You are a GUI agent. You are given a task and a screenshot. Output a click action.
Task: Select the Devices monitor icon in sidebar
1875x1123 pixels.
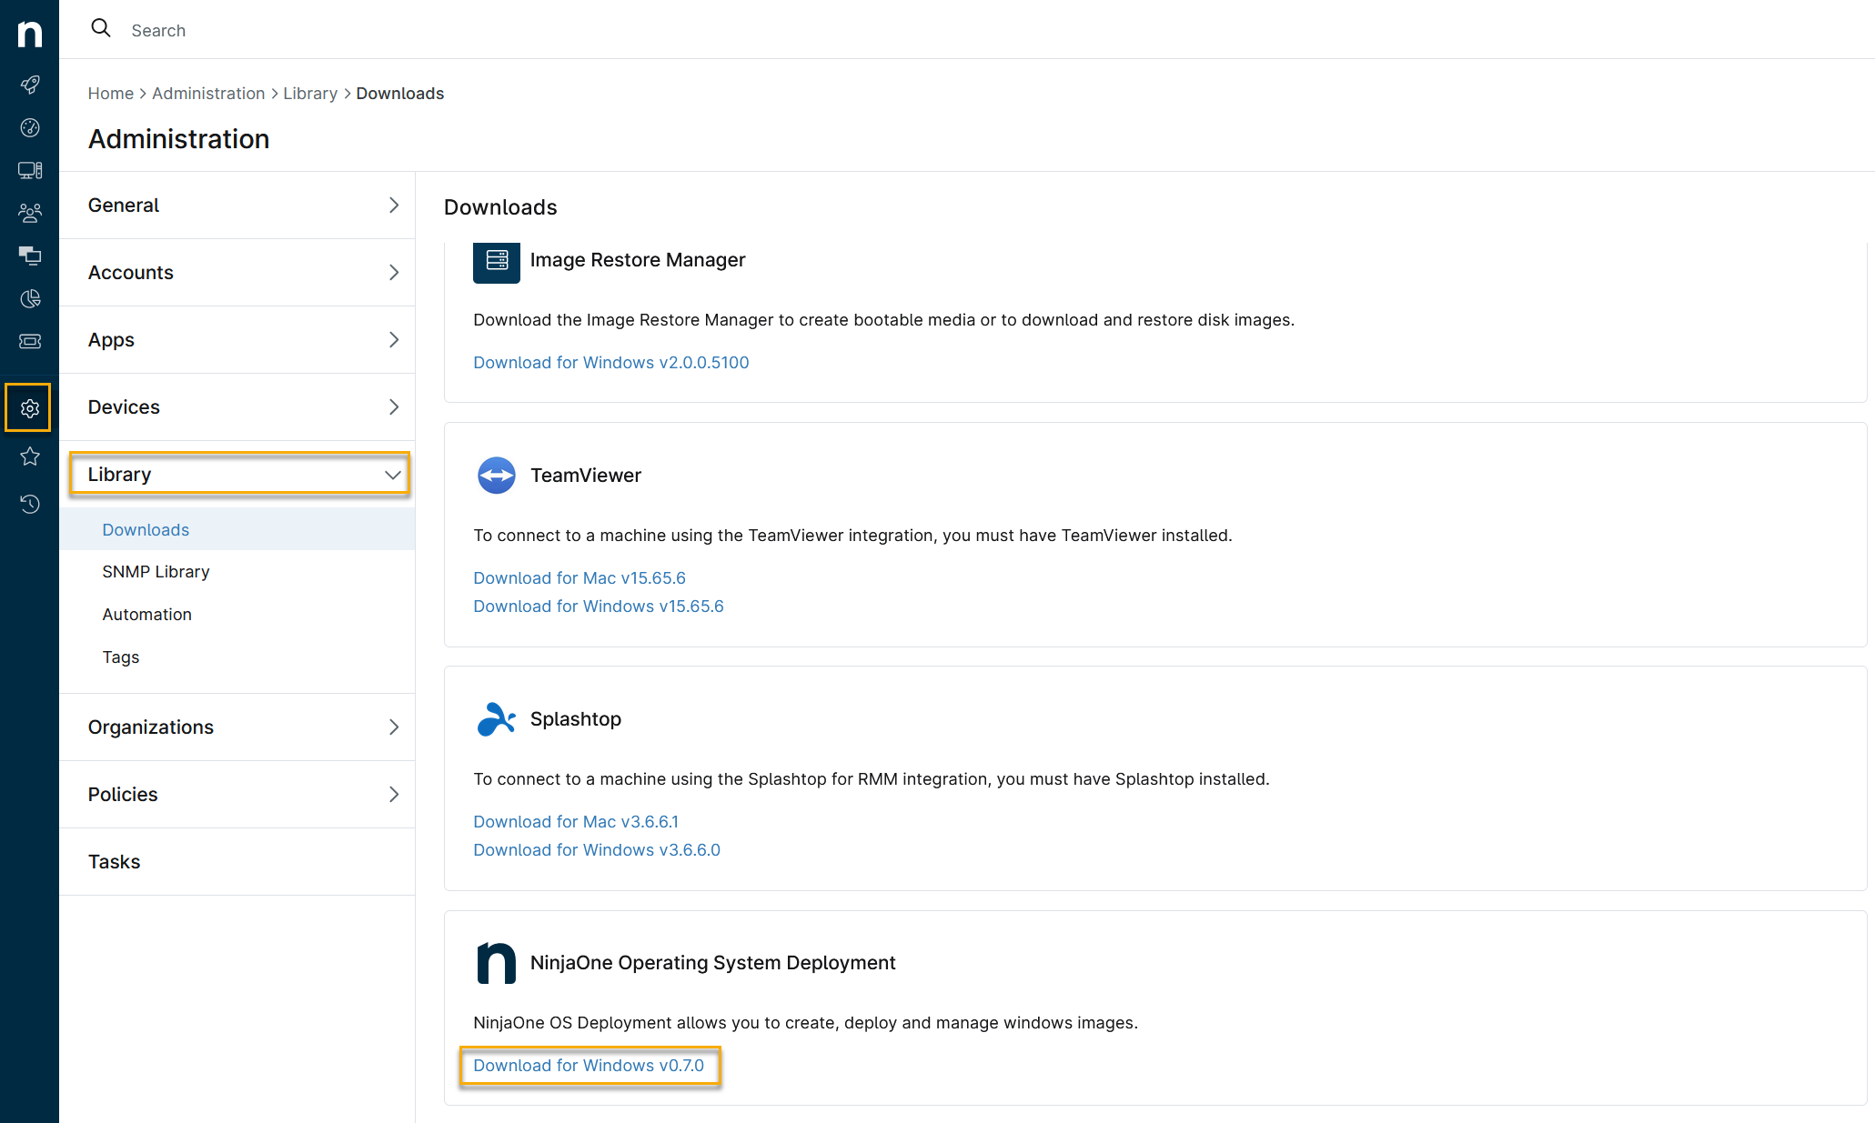click(x=30, y=170)
